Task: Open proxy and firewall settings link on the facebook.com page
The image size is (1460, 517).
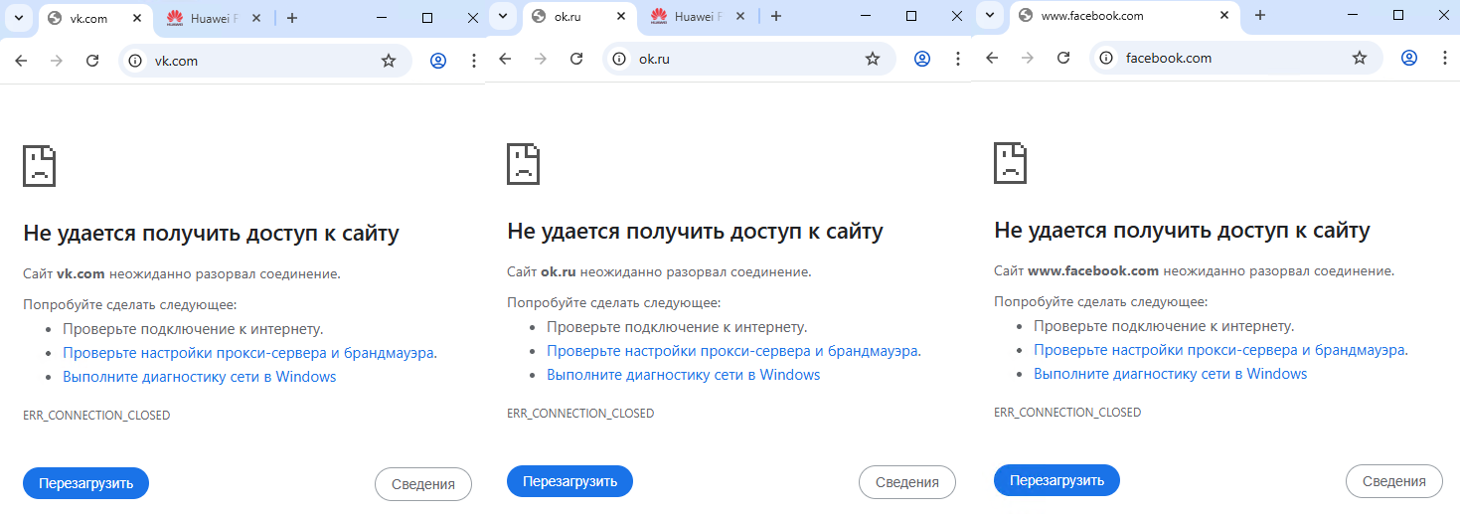Action: [1220, 349]
